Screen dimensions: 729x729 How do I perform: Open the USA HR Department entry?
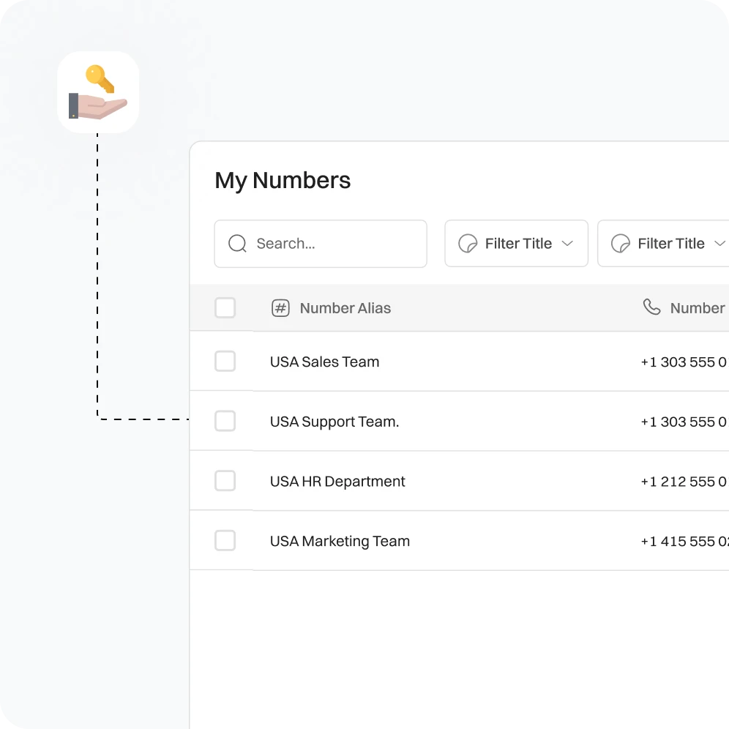(337, 482)
